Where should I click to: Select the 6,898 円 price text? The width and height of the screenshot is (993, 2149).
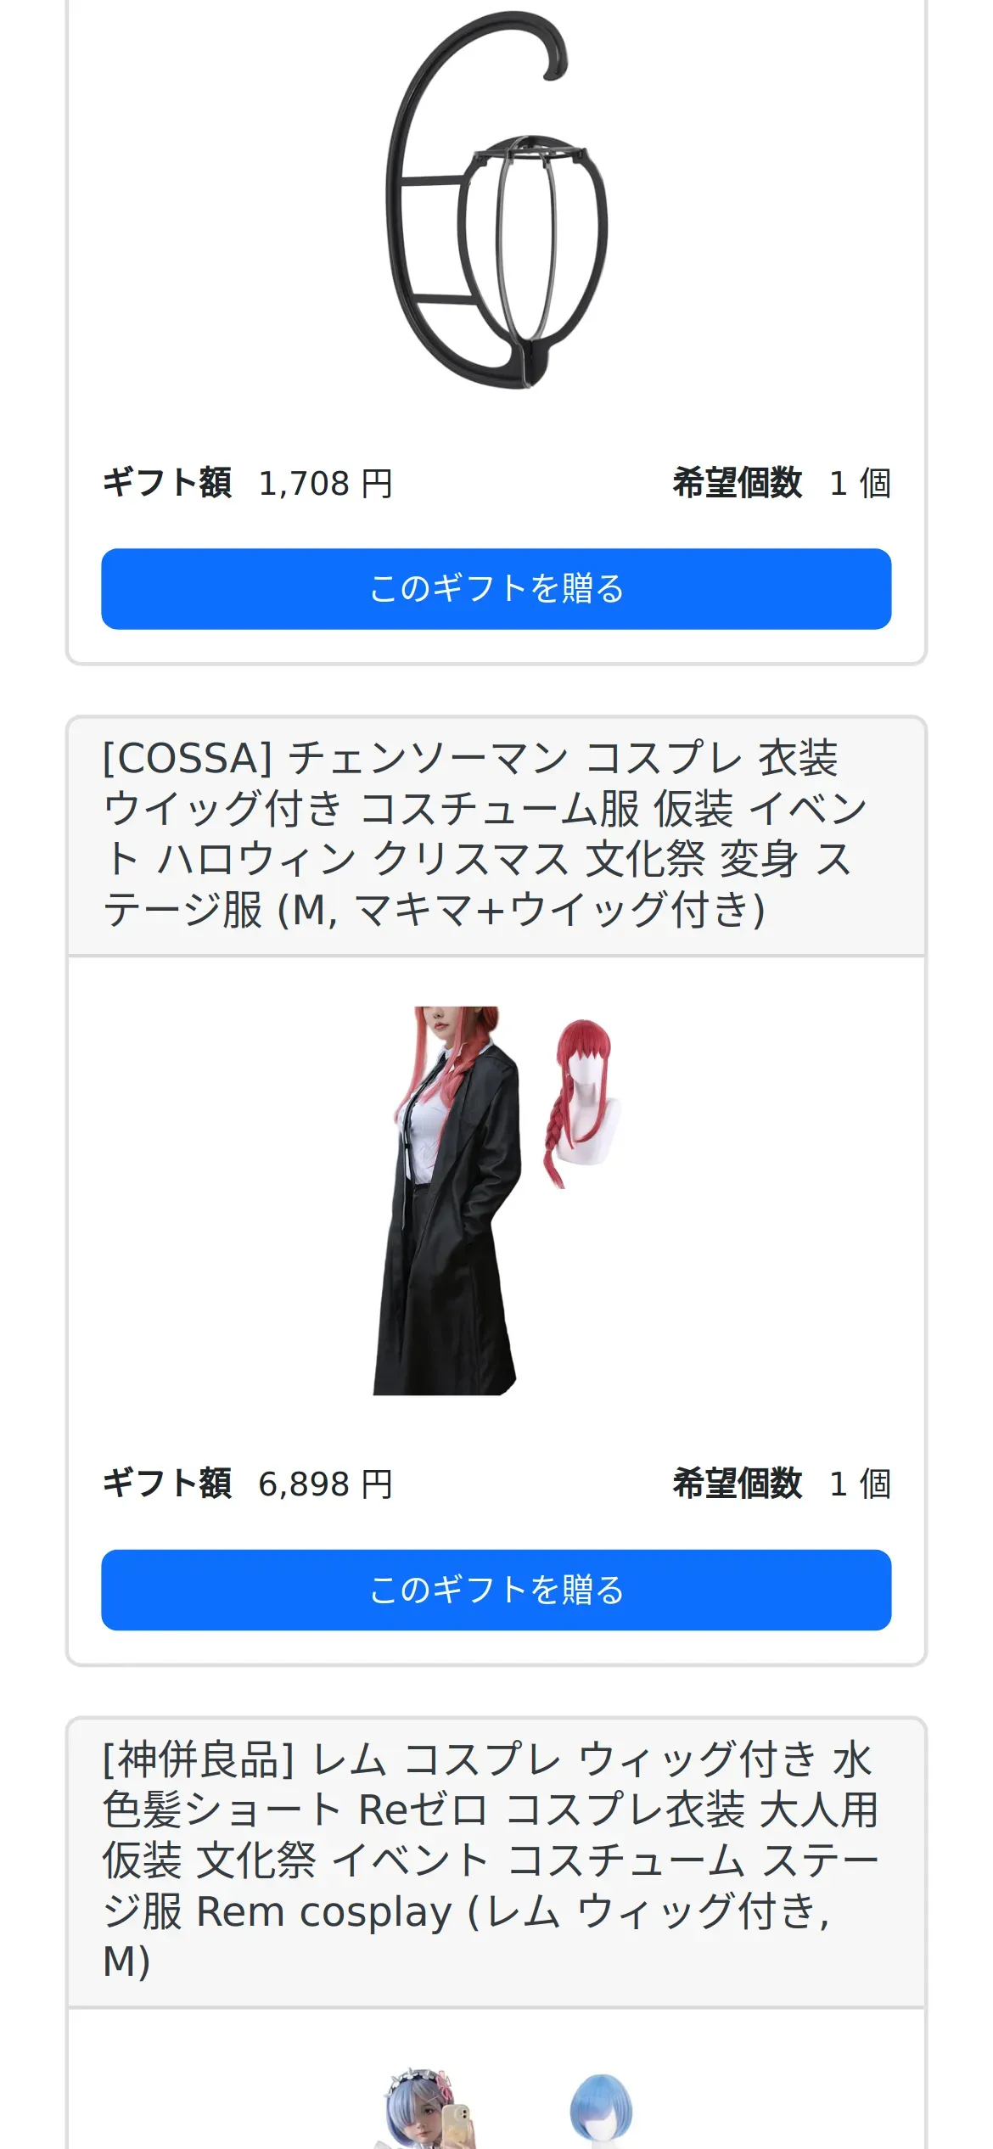click(325, 1484)
